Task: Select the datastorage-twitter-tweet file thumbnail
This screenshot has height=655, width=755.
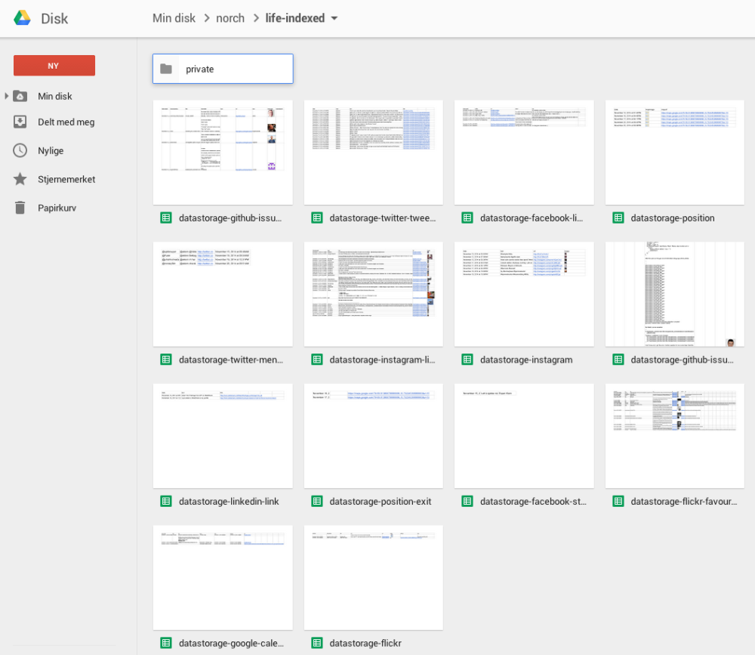Action: point(373,152)
